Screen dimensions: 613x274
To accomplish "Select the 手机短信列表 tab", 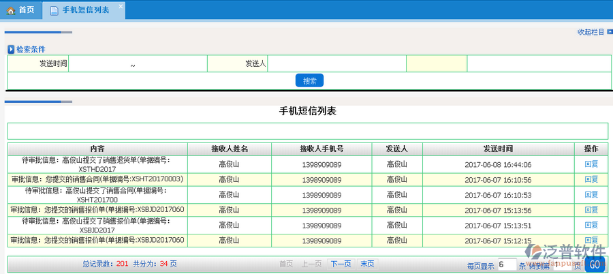I will tap(84, 10).
